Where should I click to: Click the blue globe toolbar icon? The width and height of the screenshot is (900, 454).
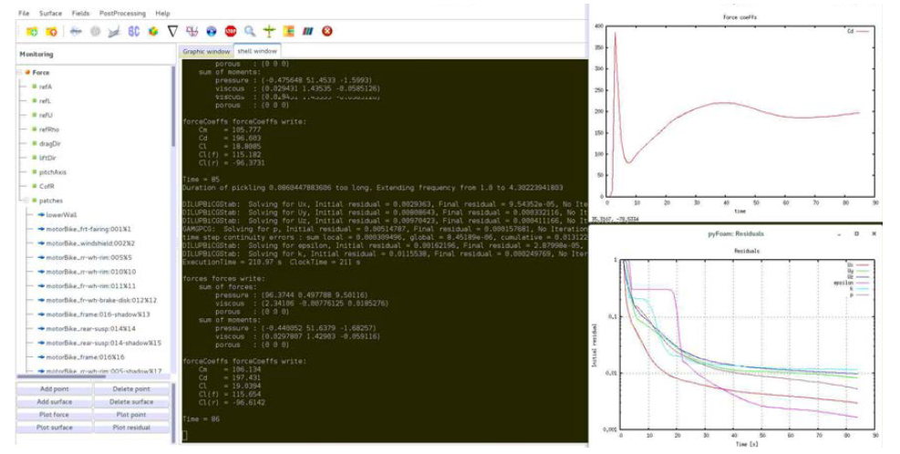pos(211,31)
